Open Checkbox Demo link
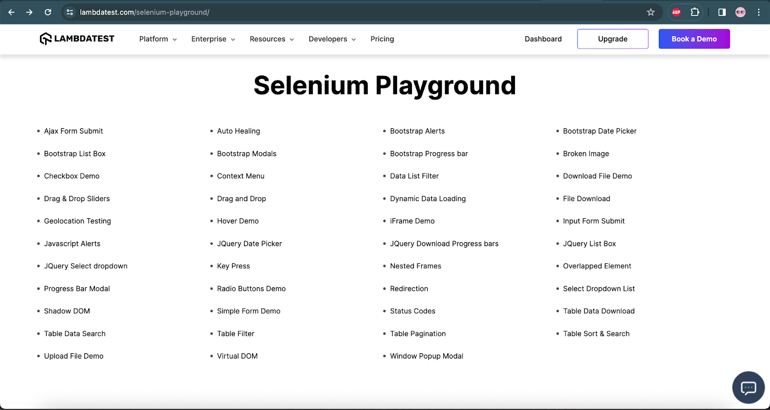The height and width of the screenshot is (410, 770). click(x=72, y=176)
